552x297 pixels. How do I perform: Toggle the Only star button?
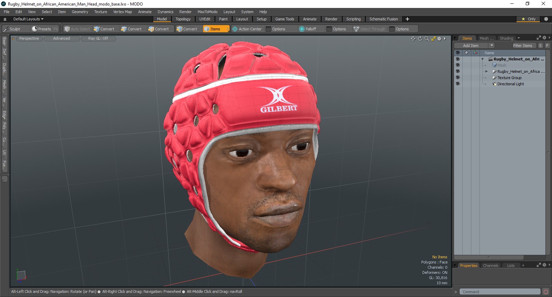point(528,19)
